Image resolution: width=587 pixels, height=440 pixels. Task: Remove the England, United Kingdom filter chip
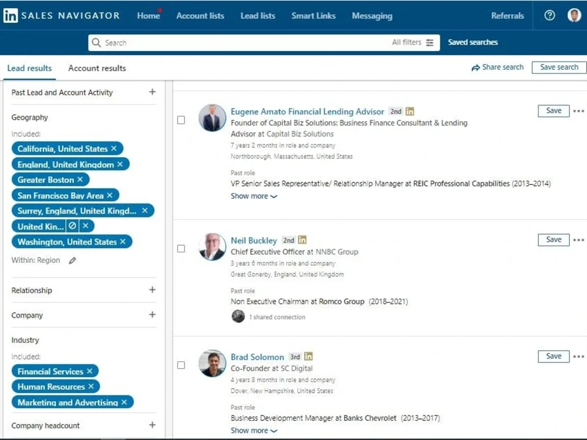(x=120, y=164)
